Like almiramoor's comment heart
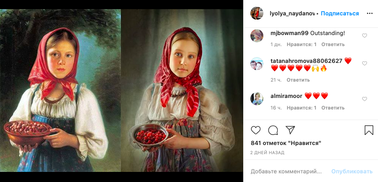 coord(365,99)
